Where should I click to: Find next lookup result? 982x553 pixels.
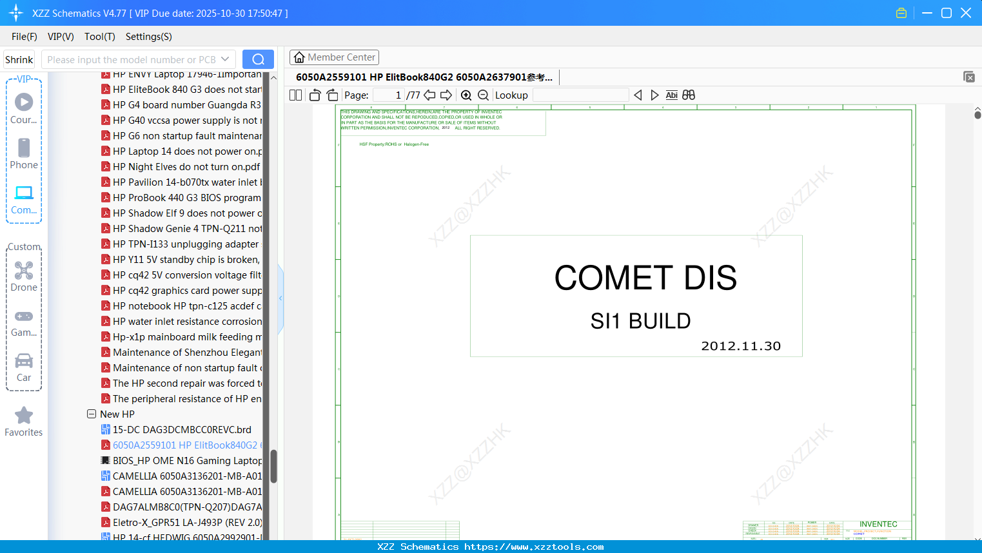tap(654, 95)
